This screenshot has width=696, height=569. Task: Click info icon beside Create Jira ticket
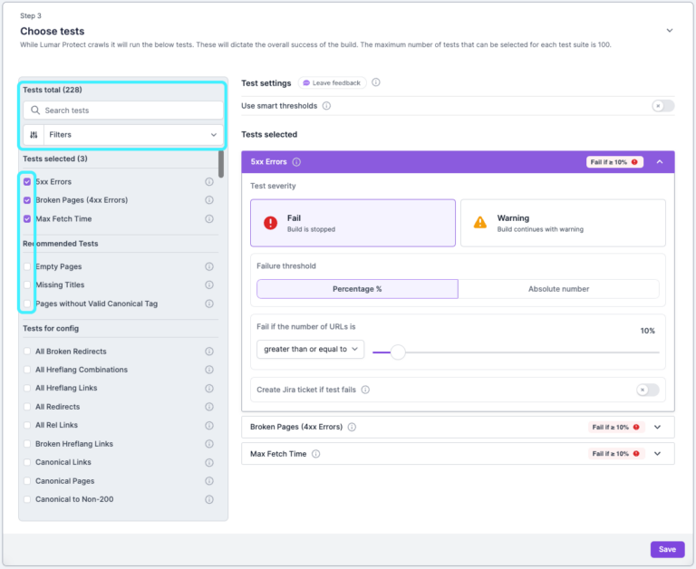pyautogui.click(x=365, y=390)
